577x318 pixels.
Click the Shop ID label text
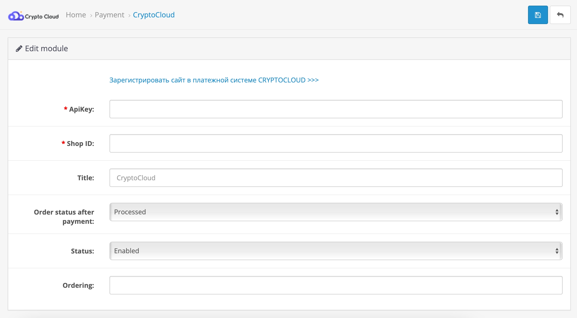80,144
